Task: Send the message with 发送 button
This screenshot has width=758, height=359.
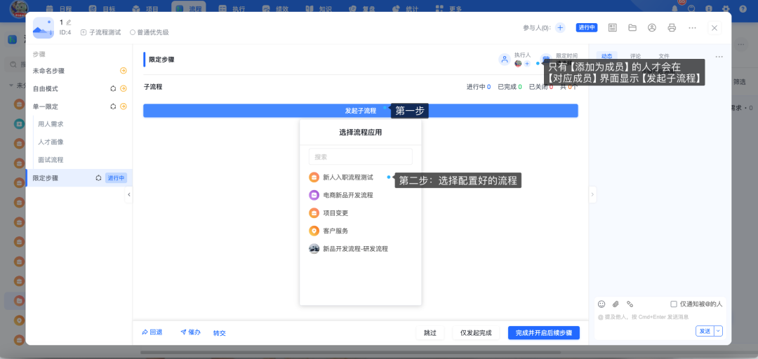Action: click(705, 331)
